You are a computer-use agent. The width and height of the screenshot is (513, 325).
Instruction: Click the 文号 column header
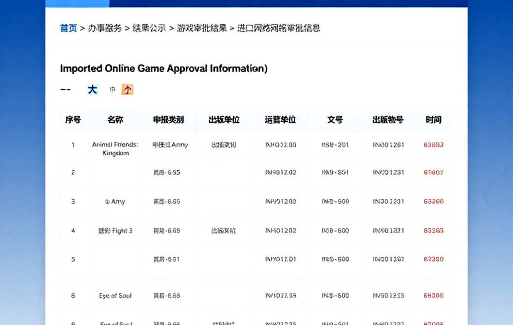coord(335,120)
